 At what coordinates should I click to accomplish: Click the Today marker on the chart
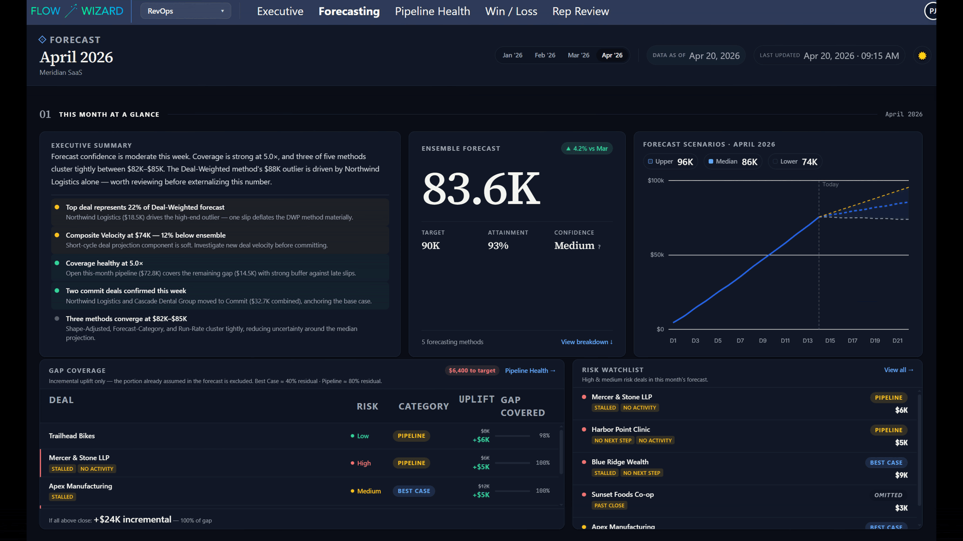point(830,184)
